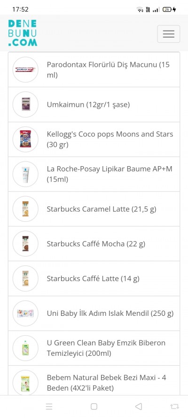Viewport: 188px width, 418px height.
Task: Select Starbucks Caffé Latte (14 g) entry
Action: (x=94, y=278)
